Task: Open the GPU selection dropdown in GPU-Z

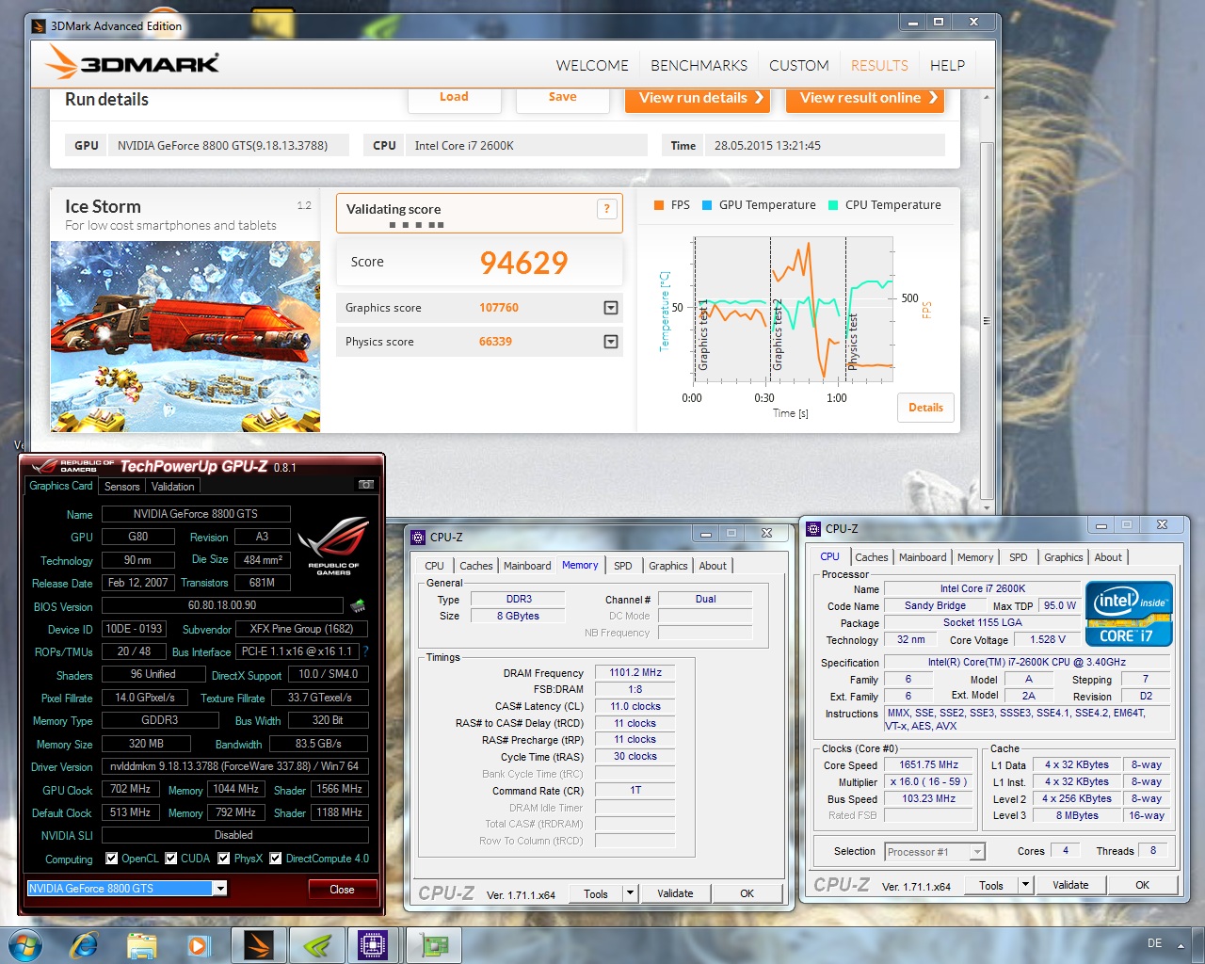Action: pos(219,888)
